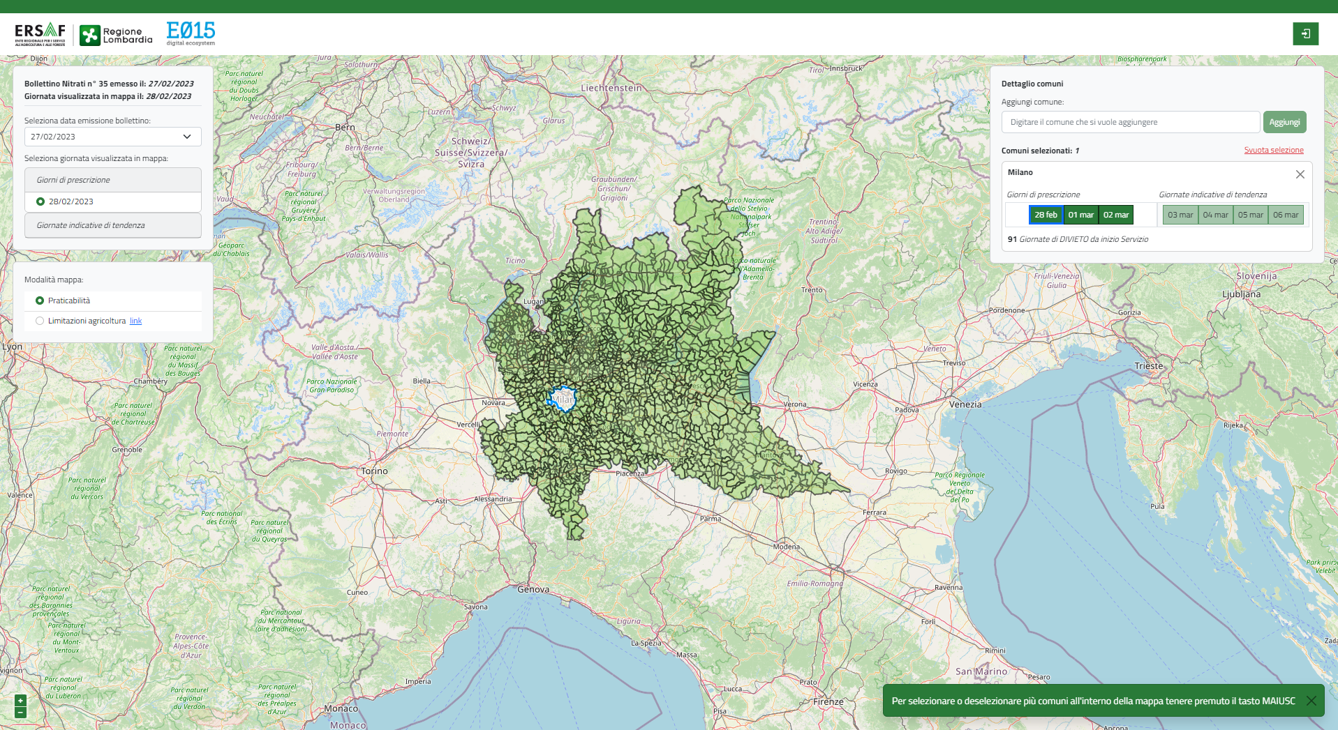Dismiss the green MAIUSC notification banner

(x=1311, y=701)
